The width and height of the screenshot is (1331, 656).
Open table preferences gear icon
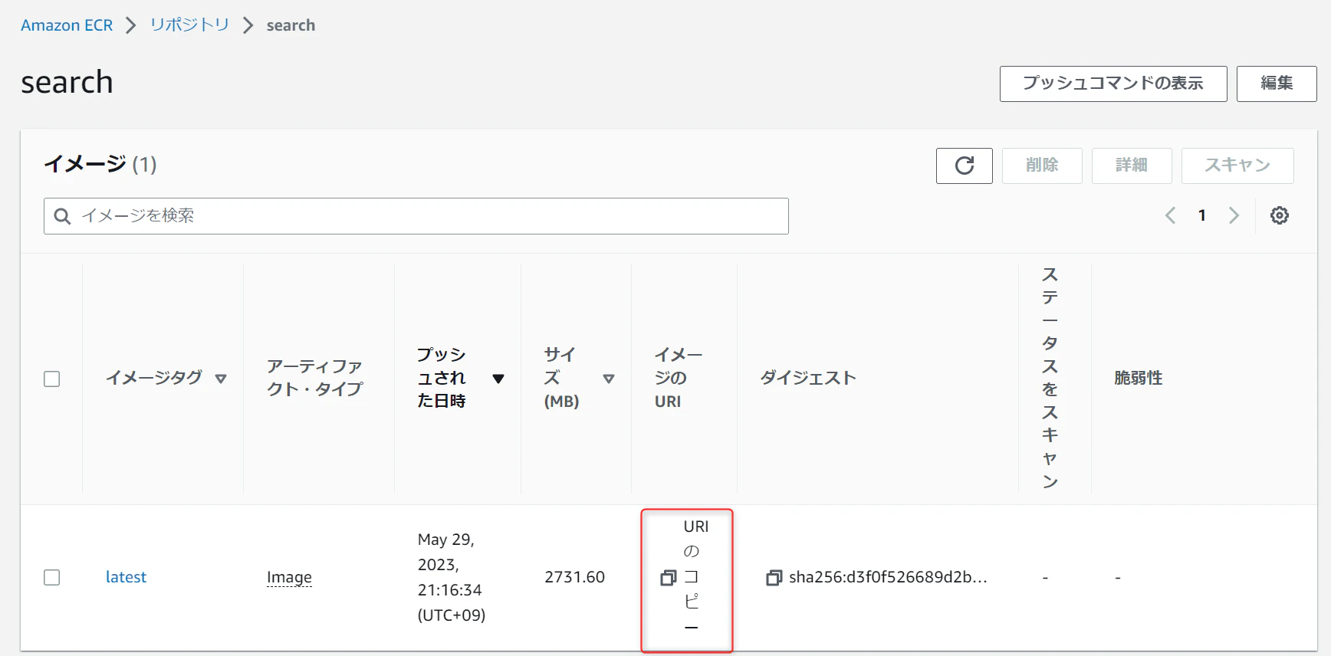pos(1279,215)
